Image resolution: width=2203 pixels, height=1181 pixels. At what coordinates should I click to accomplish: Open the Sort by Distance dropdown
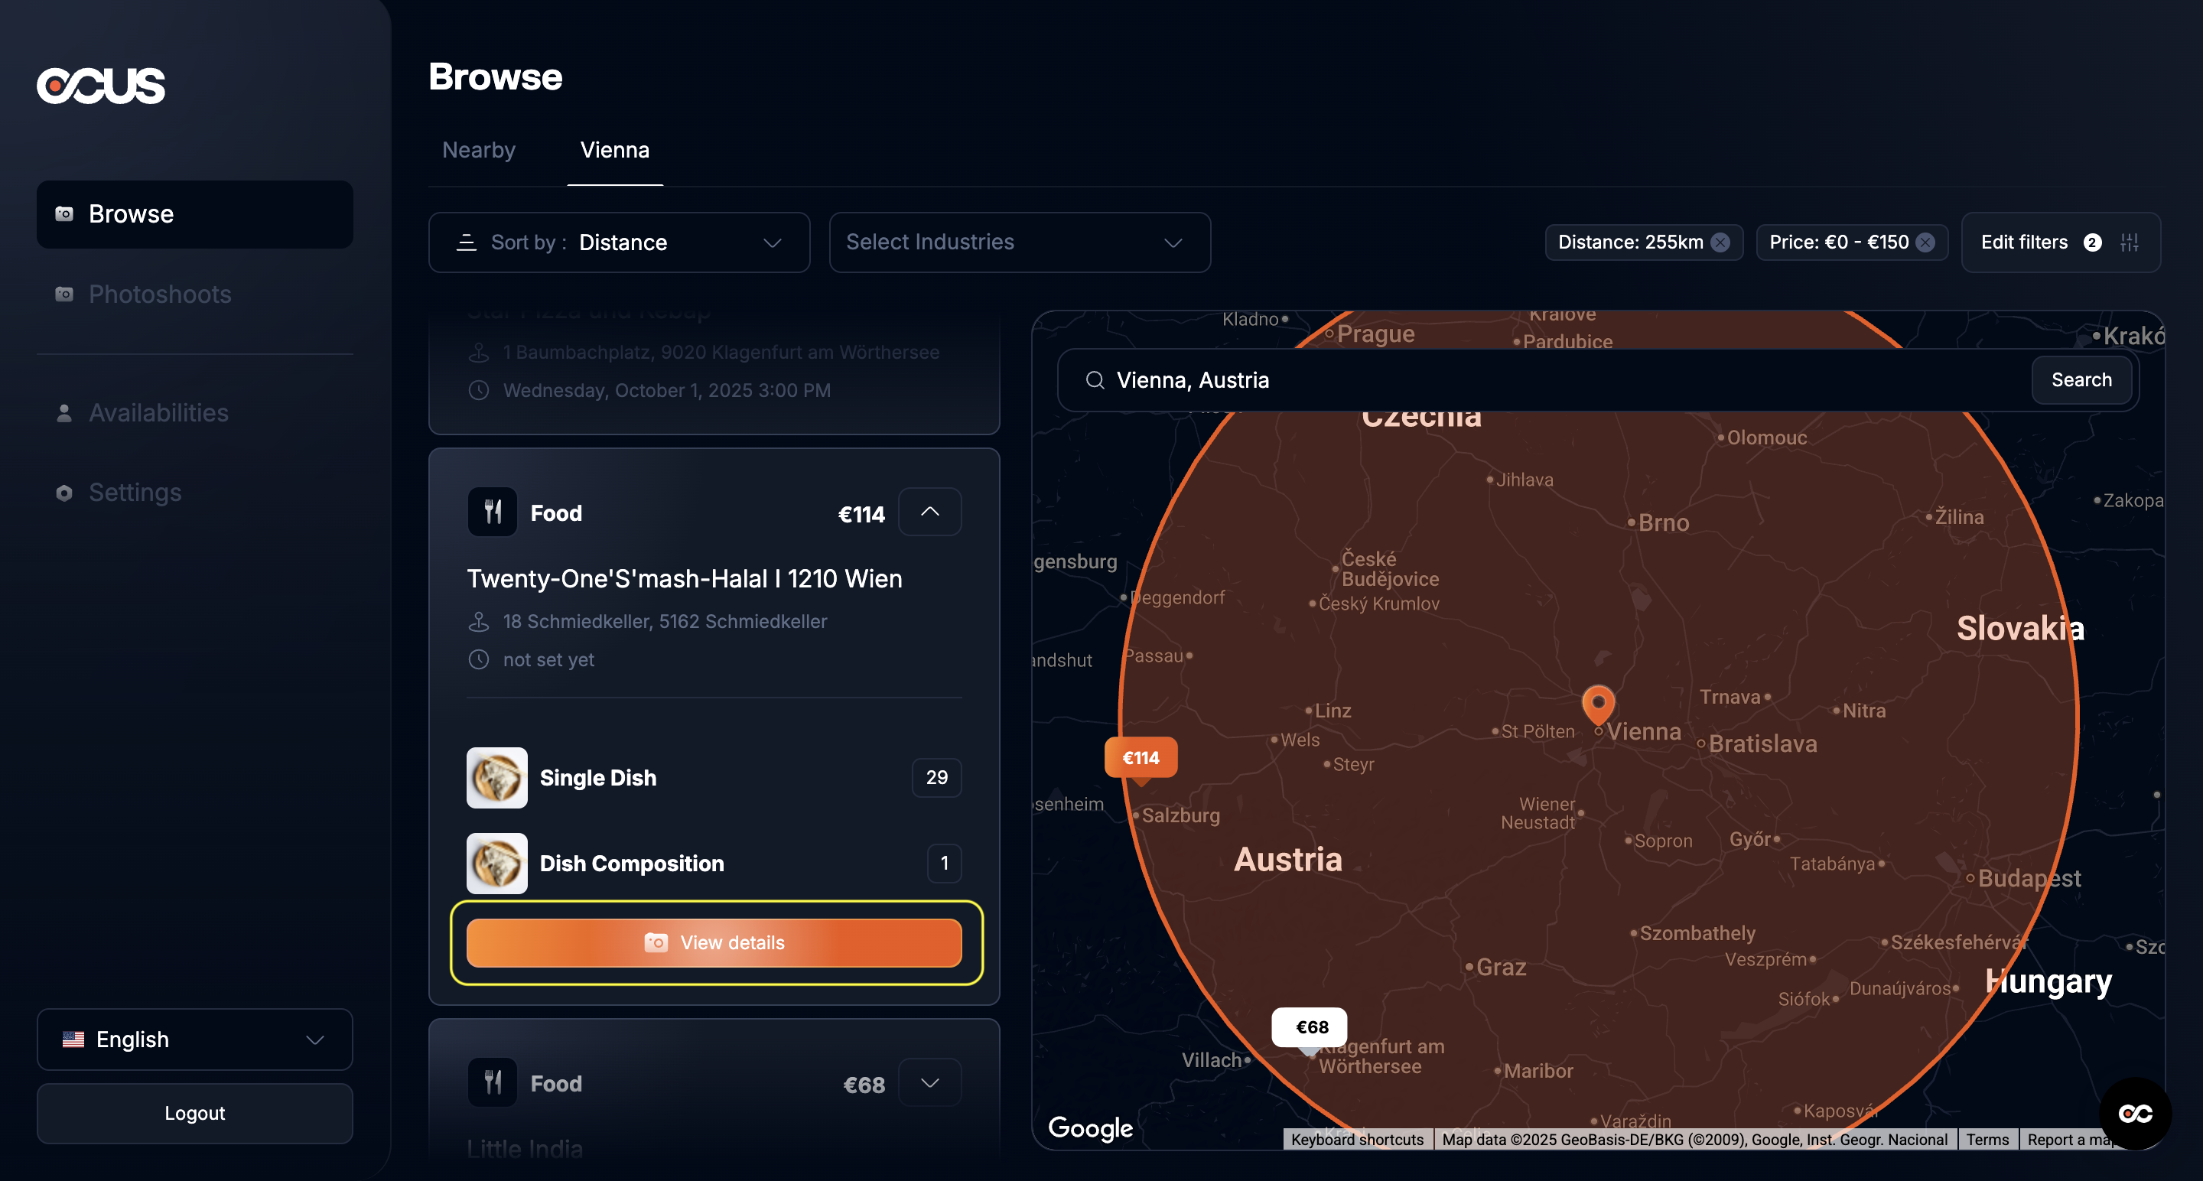point(619,243)
